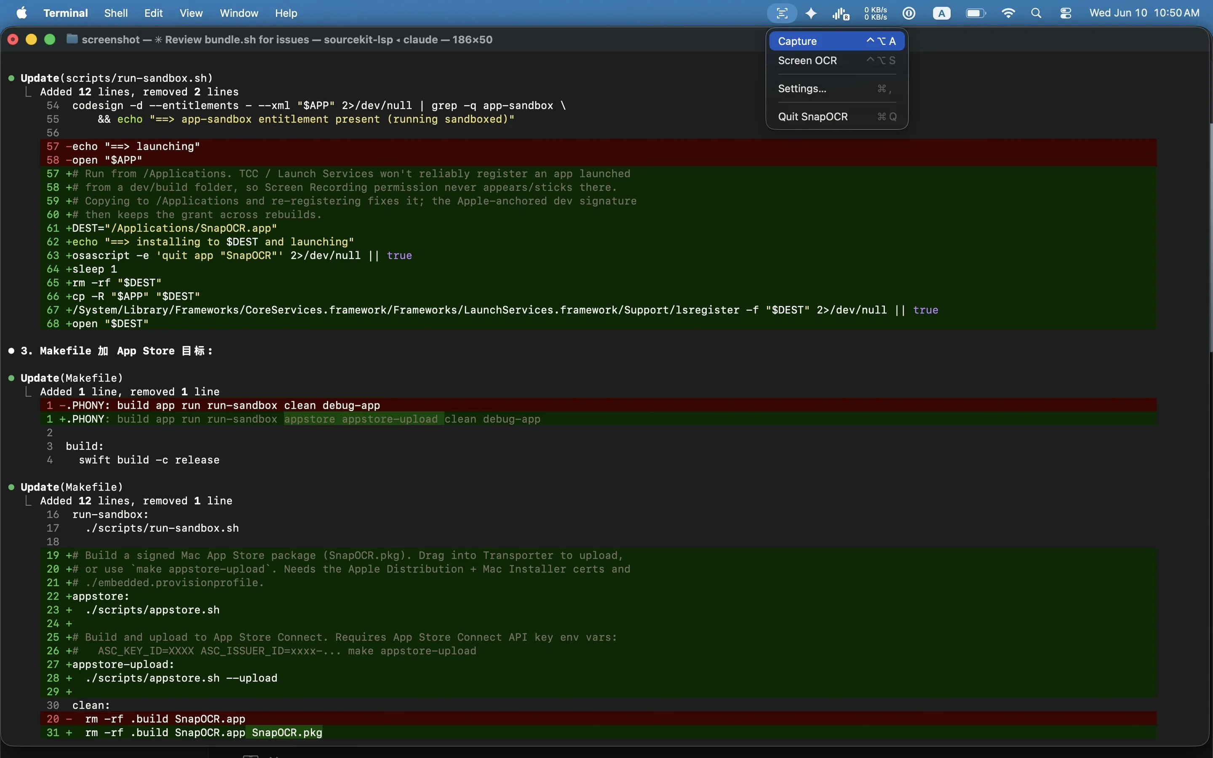Open the Edit menu

pyautogui.click(x=153, y=13)
